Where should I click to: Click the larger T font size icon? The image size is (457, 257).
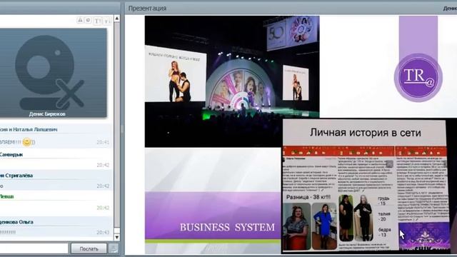pos(97,21)
